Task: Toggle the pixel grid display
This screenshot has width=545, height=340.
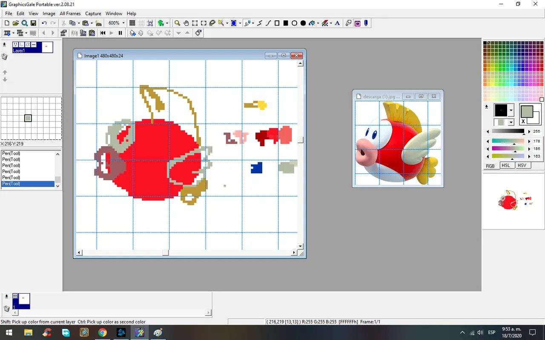Action: coord(132,23)
